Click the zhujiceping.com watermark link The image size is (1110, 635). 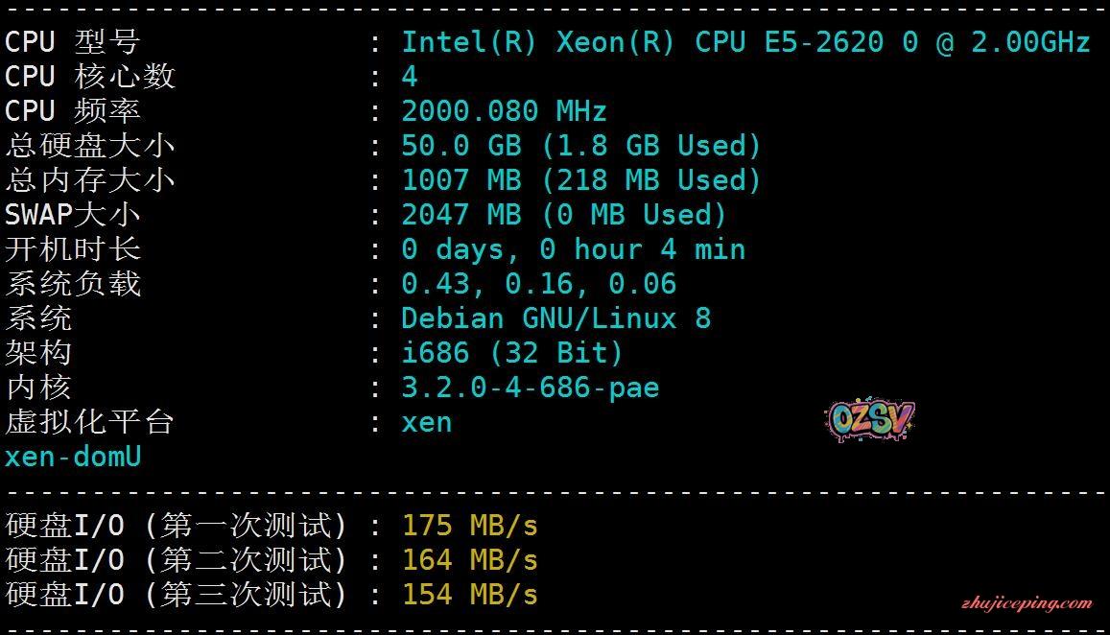1026,603
